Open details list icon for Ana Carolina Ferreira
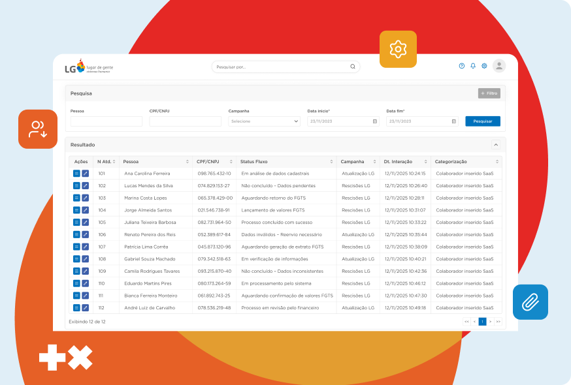This screenshot has height=385, width=571. tap(76, 174)
